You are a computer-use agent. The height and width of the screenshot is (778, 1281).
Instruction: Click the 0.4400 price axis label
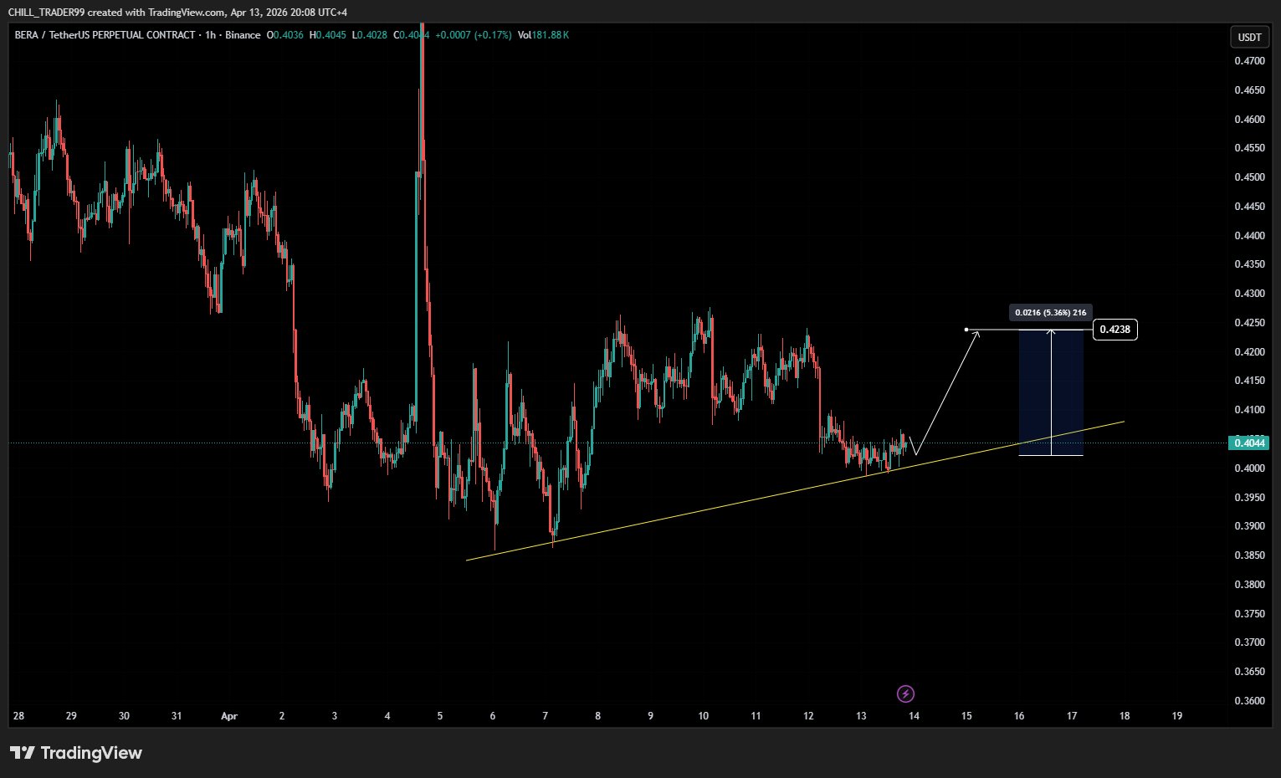coord(1249,236)
